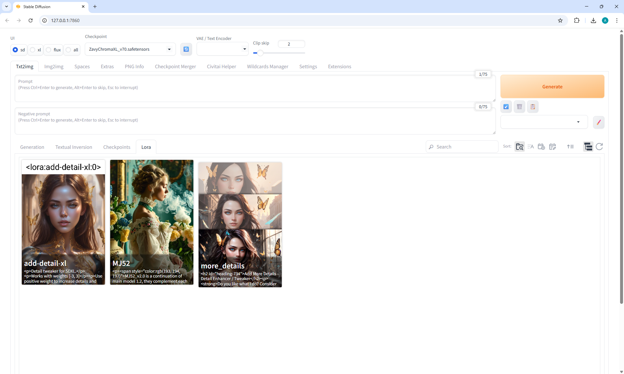624x374 pixels.
Task: Open the VAE / Text Encoder dropdown
Action: click(x=222, y=49)
